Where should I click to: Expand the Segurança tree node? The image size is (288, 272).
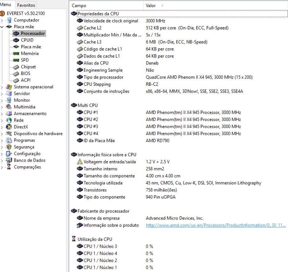(x=2, y=147)
